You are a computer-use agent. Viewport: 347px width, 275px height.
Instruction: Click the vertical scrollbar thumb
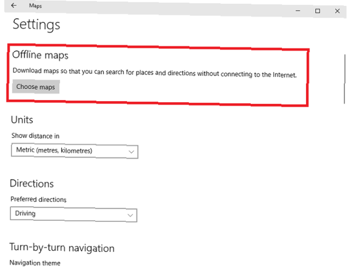click(345, 79)
